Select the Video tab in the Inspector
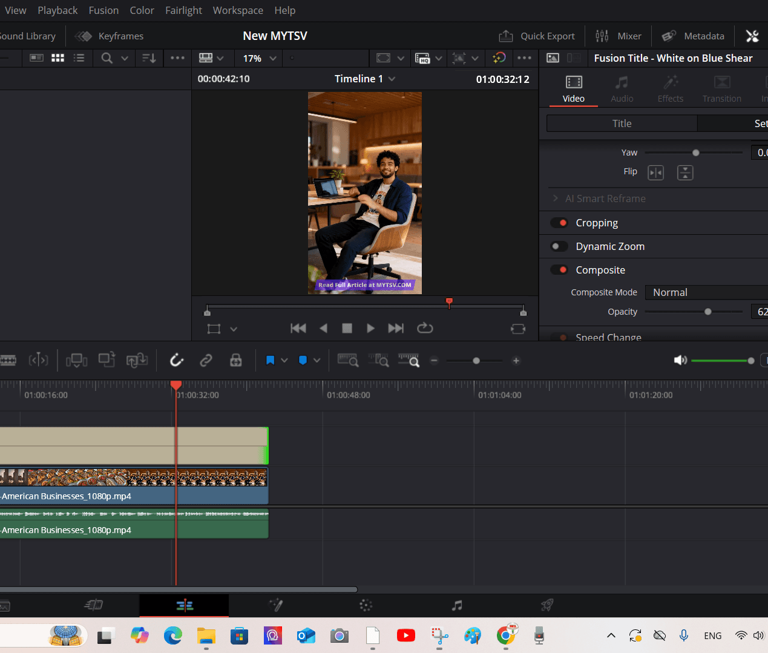768x653 pixels. coord(574,90)
